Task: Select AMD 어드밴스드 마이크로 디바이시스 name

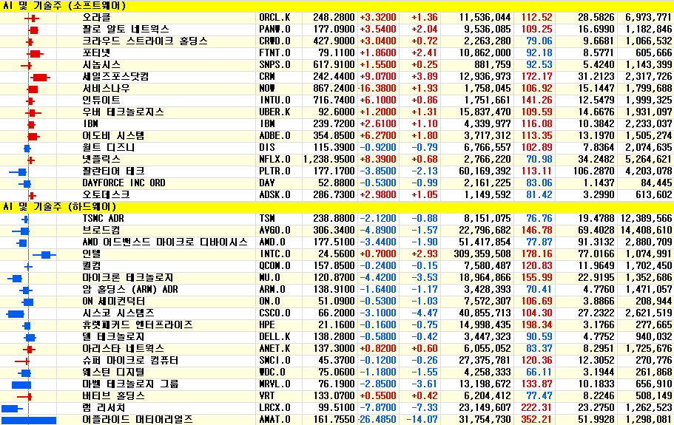Action: coord(165,242)
